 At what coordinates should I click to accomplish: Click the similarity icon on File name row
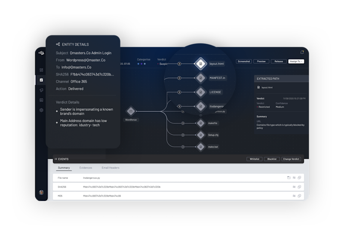tap(294, 178)
